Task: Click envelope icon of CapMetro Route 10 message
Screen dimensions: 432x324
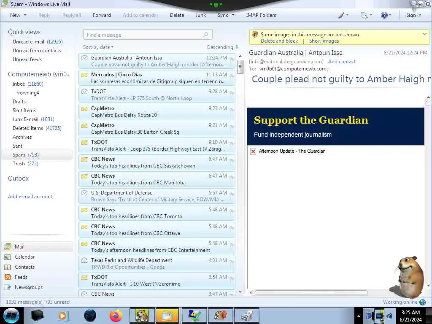Action: (x=84, y=108)
